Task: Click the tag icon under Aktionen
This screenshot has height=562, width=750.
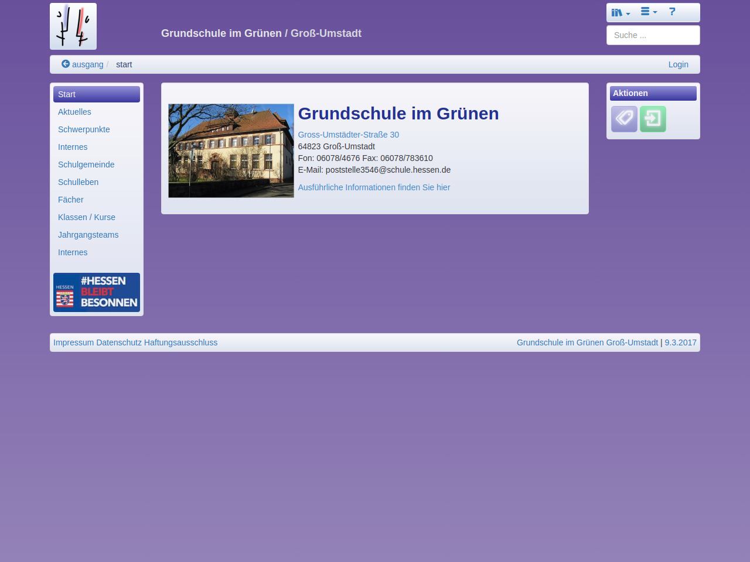Action: pyautogui.click(x=624, y=119)
